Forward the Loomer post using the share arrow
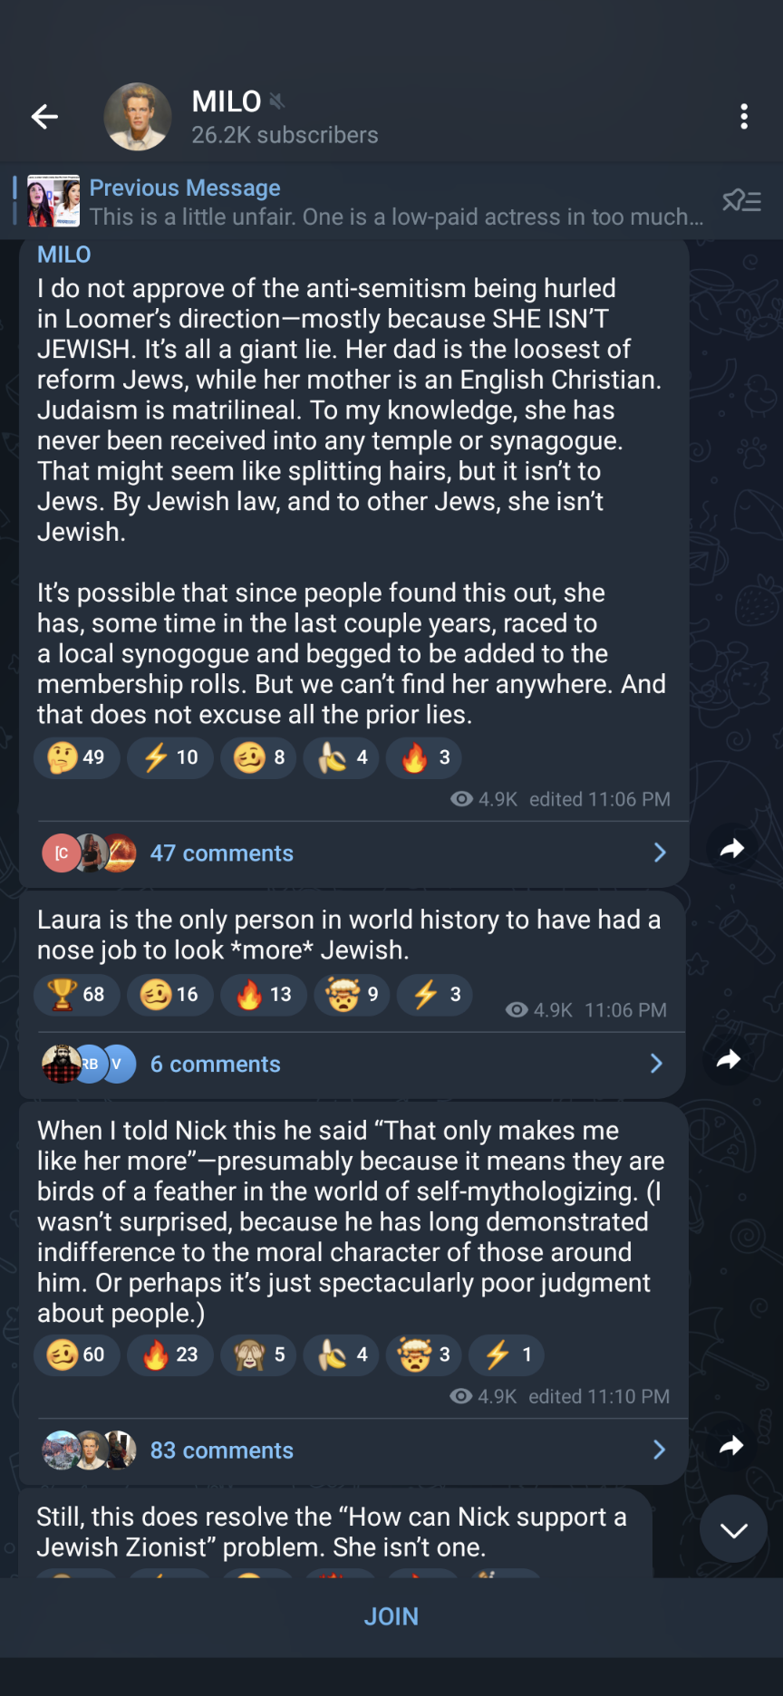The image size is (783, 1696). [732, 847]
